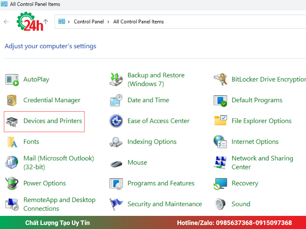Open the File Explorer Options link

click(x=262, y=121)
